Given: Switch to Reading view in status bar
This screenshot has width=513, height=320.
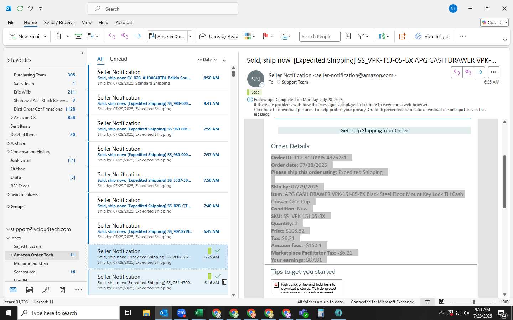Looking at the screenshot, I should pos(441,302).
